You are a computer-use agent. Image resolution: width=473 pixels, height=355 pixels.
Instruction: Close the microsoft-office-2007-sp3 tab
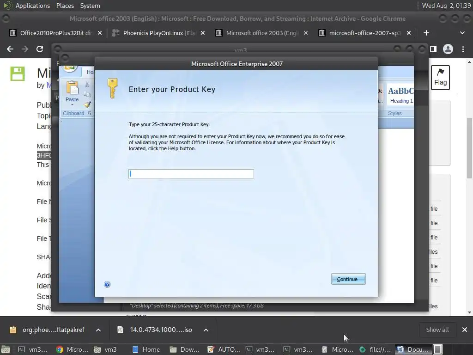(x=409, y=33)
